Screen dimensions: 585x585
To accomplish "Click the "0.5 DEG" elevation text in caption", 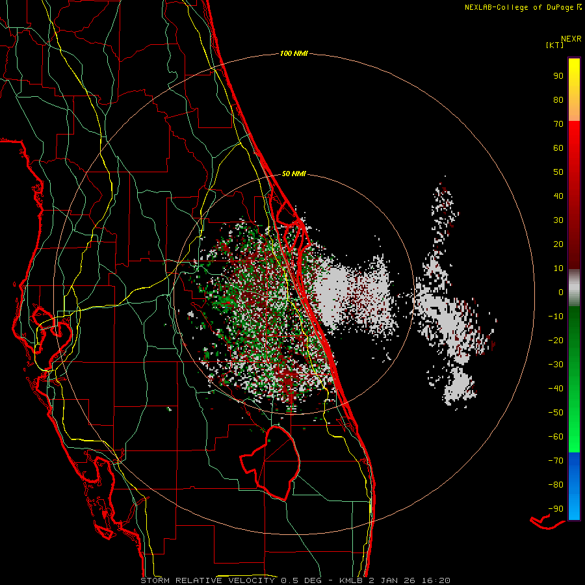I will tap(301, 580).
